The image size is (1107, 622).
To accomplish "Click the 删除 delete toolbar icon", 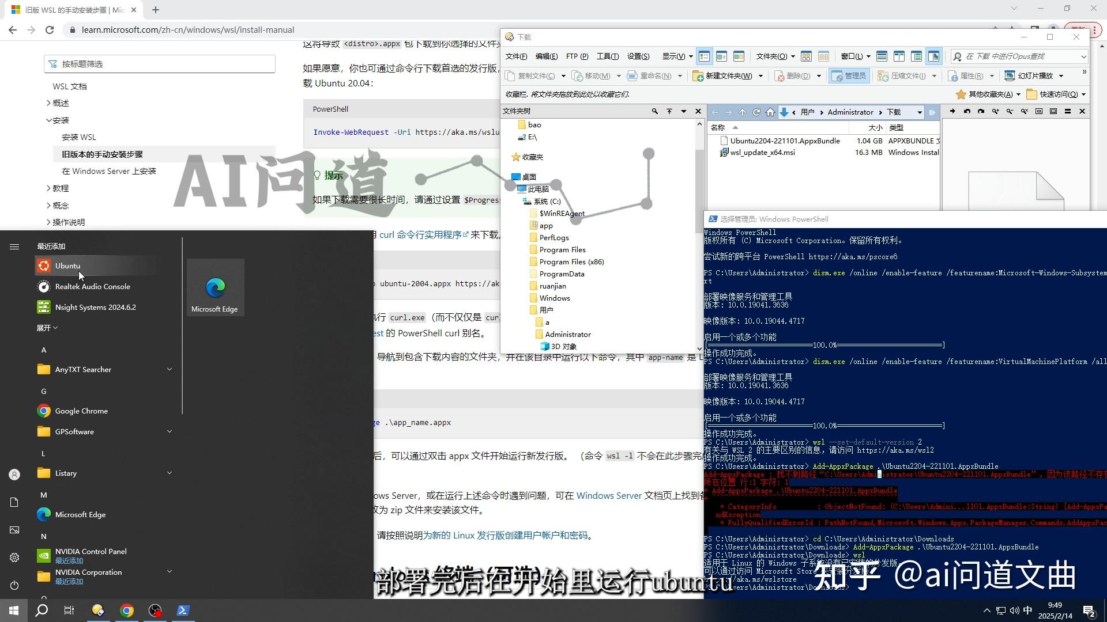I will tap(780, 75).
